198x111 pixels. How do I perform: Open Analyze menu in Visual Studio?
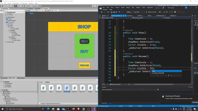138,7
